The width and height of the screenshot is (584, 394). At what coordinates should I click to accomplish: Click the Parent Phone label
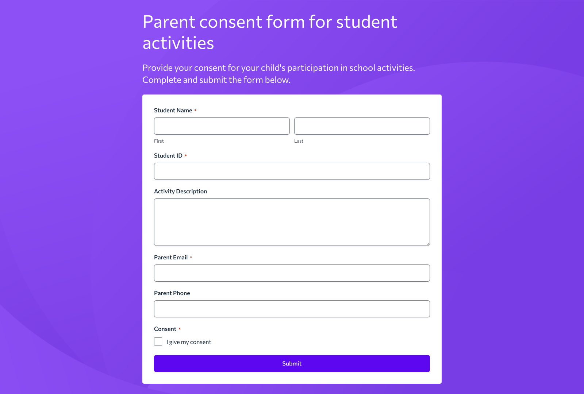(172, 293)
